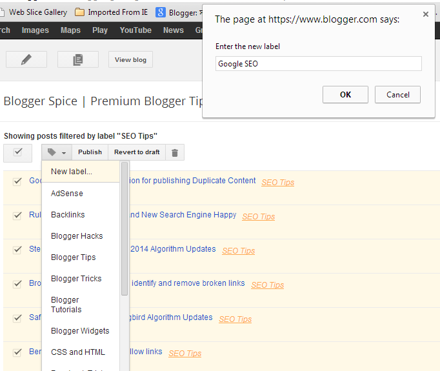
Task: Click the new label text field
Action: point(319,64)
